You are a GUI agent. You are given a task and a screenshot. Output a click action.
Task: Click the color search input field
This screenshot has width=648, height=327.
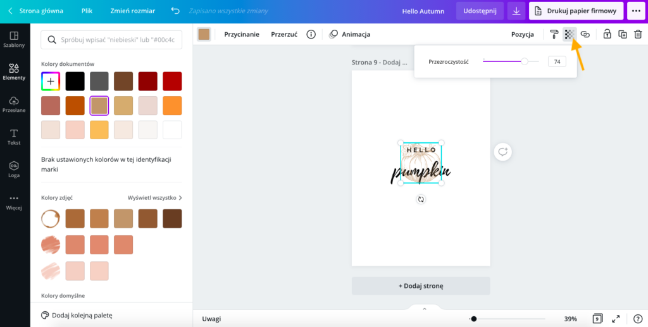[111, 40]
